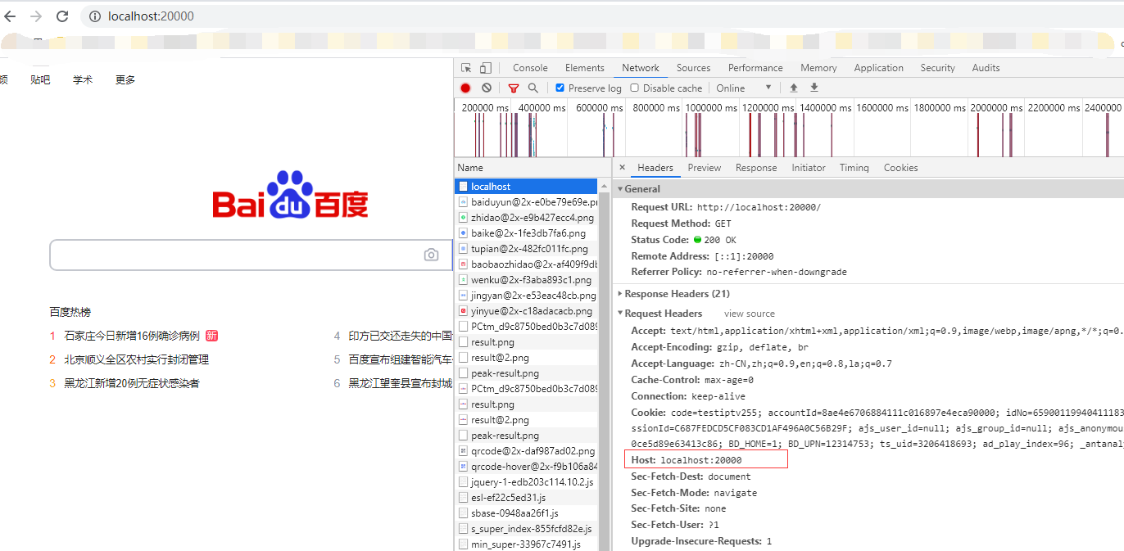This screenshot has width=1124, height=551.
Task: Click file icon next to wenku@2x png
Action: (x=463, y=280)
